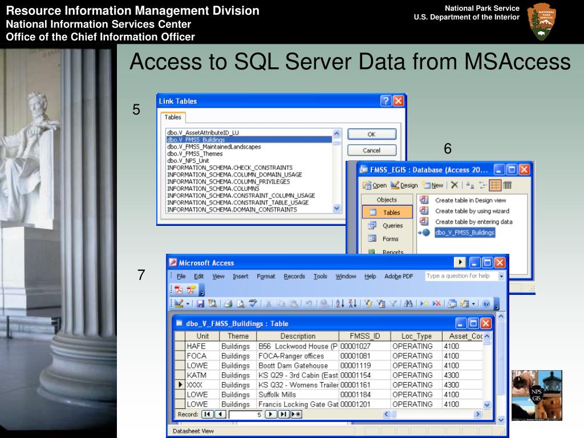Click Open in the FMSS_EGIS database window
Image resolution: width=584 pixels, height=438 pixels.
375,185
